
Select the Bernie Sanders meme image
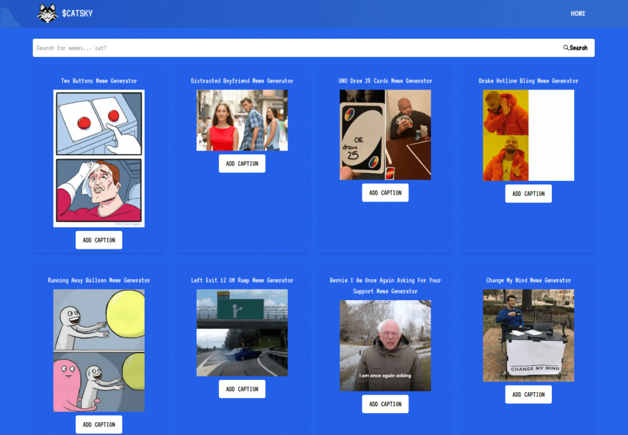(385, 346)
